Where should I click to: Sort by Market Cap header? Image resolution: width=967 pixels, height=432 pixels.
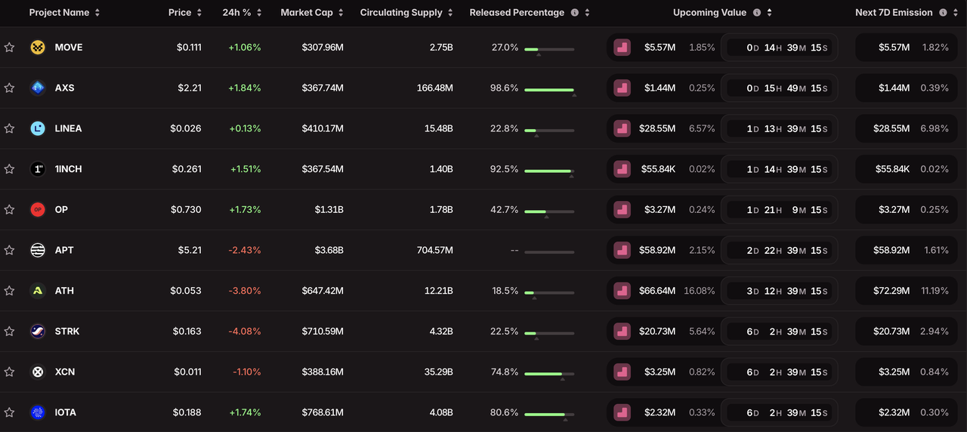pos(312,13)
